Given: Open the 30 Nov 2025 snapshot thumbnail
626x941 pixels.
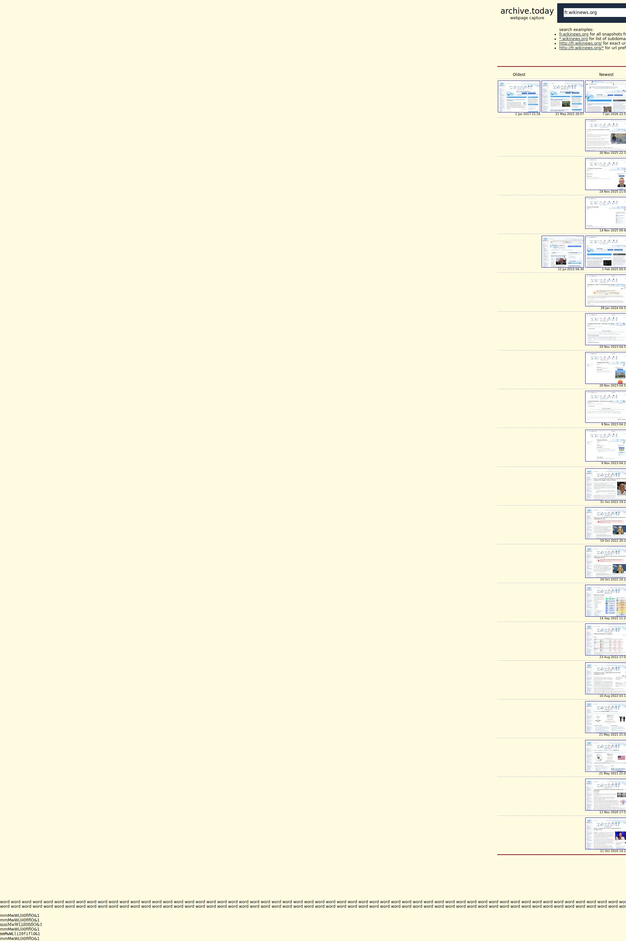Looking at the screenshot, I should (605, 135).
